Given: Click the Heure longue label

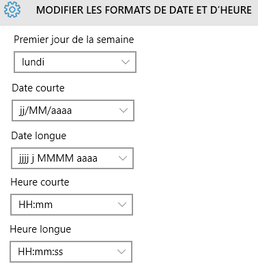Looking at the screenshot, I should point(40,229).
